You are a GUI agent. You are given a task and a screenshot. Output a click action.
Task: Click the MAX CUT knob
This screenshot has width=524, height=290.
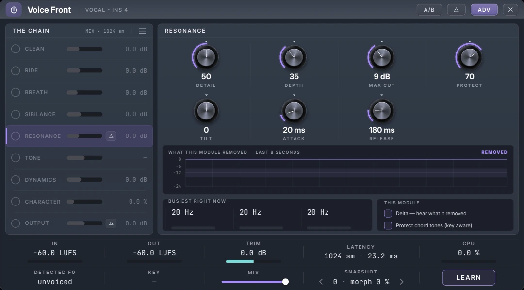coord(382,57)
